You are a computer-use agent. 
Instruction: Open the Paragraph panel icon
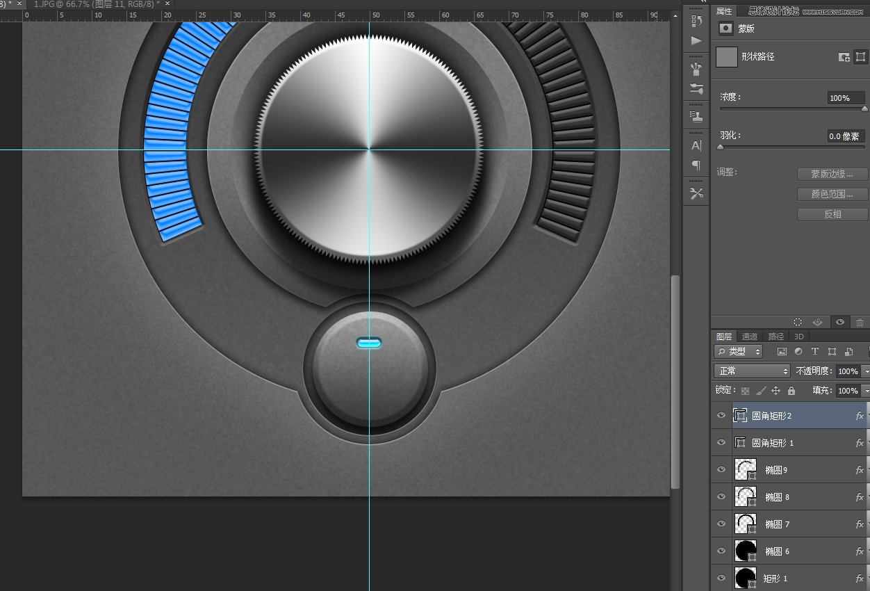pos(696,165)
